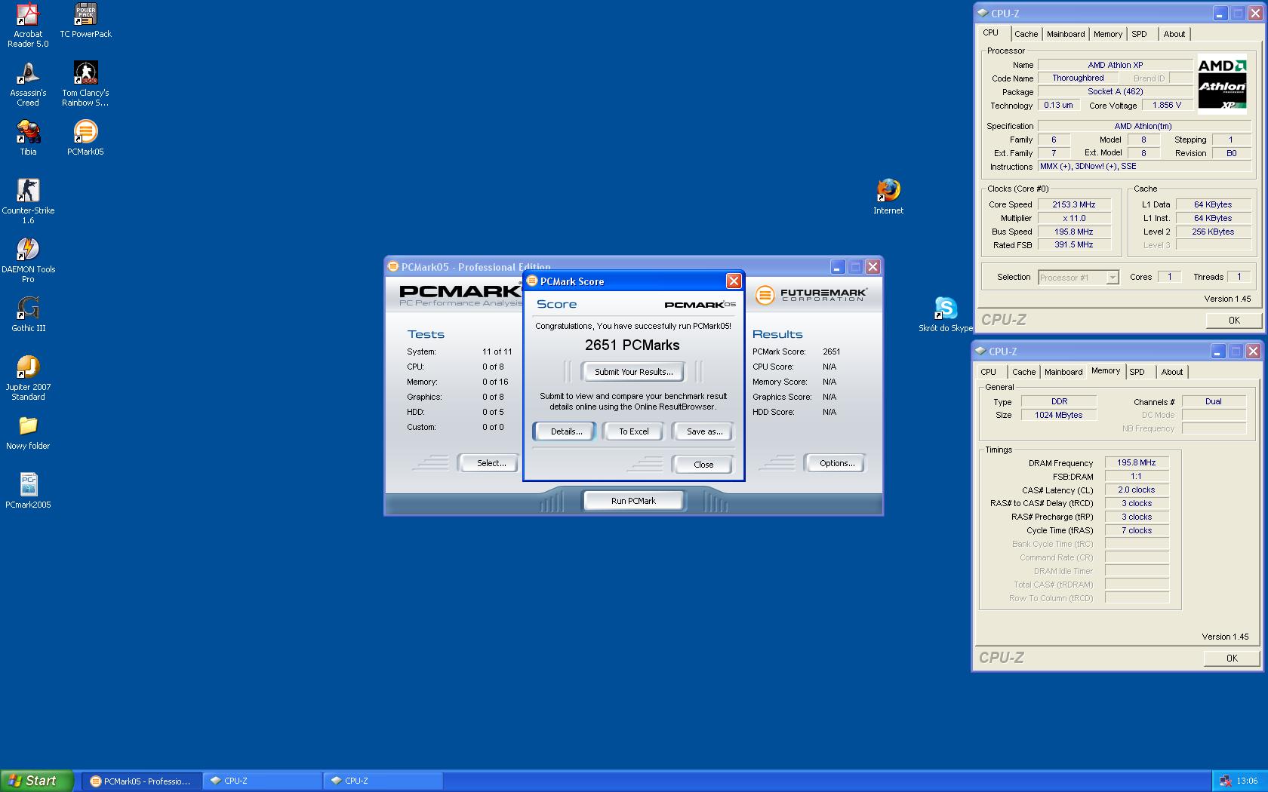This screenshot has height=792, width=1268.
Task: Activate first CPU-Z taskbar button
Action: [x=263, y=781]
